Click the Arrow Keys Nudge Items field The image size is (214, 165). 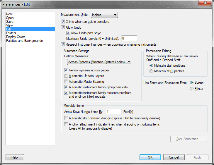pos(114,112)
